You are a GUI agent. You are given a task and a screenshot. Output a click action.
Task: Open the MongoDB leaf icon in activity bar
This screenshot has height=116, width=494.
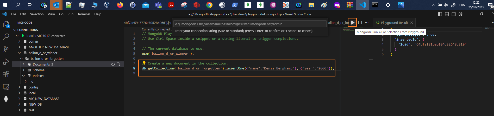pos(6,99)
